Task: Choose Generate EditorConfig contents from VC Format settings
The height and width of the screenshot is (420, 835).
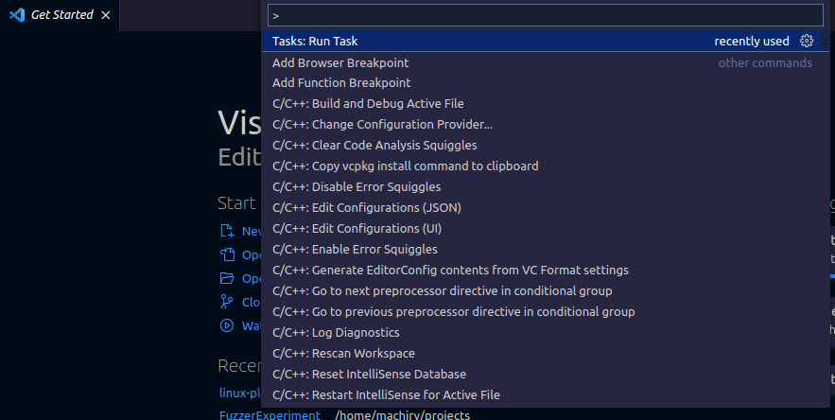Action: click(x=546, y=271)
